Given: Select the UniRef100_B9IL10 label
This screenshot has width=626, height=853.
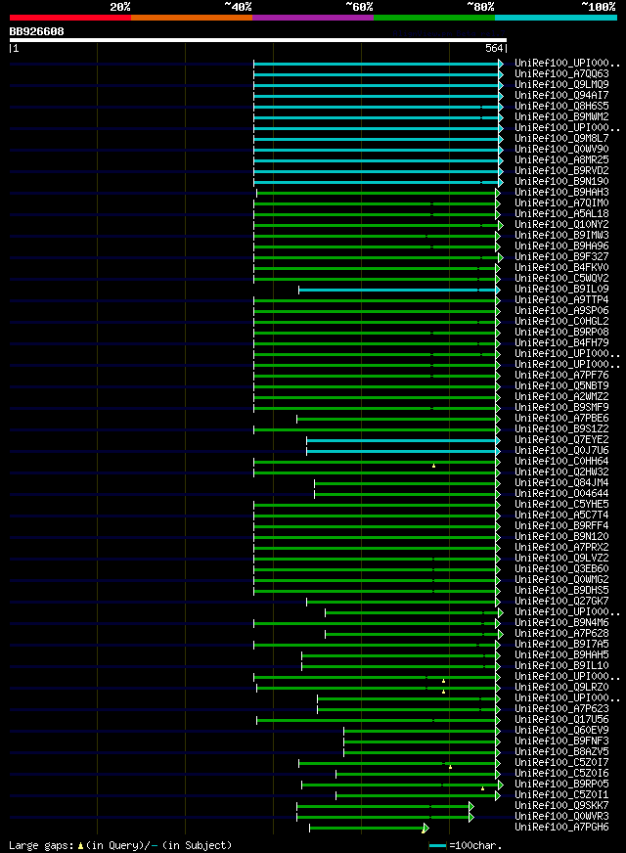Looking at the screenshot, I should pyautogui.click(x=561, y=666).
